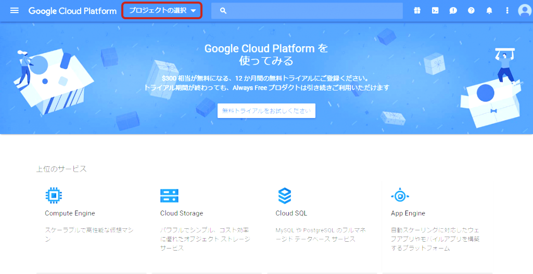The width and height of the screenshot is (533, 274).
Task: Click the Cloud Storage service icon
Action: 169,195
